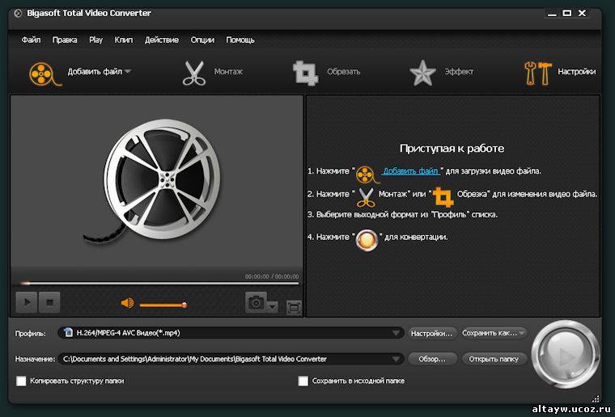Mute audio with the speaker icon
615x417 pixels.
pyautogui.click(x=128, y=303)
